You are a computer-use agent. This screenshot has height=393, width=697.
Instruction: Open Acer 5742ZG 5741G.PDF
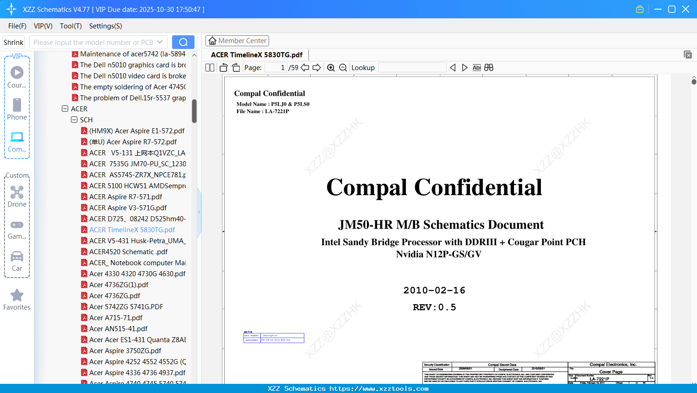tap(126, 307)
